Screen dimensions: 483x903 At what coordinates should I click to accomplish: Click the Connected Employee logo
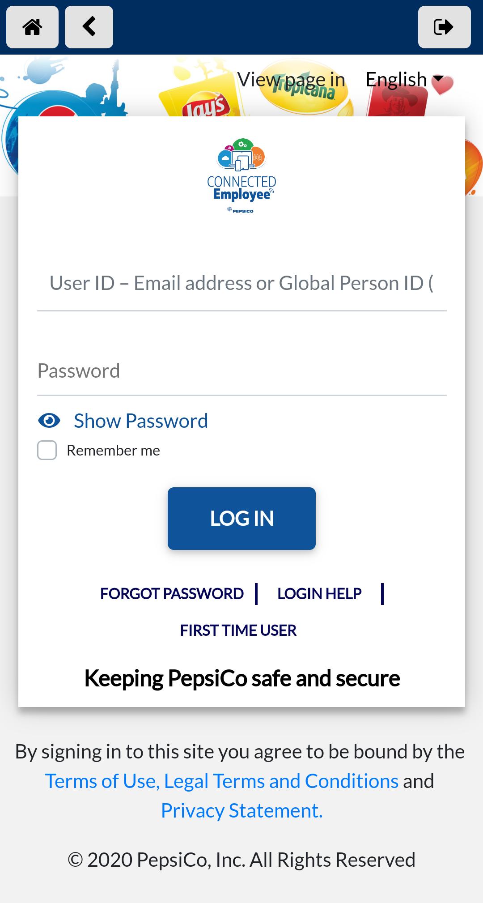pyautogui.click(x=241, y=176)
